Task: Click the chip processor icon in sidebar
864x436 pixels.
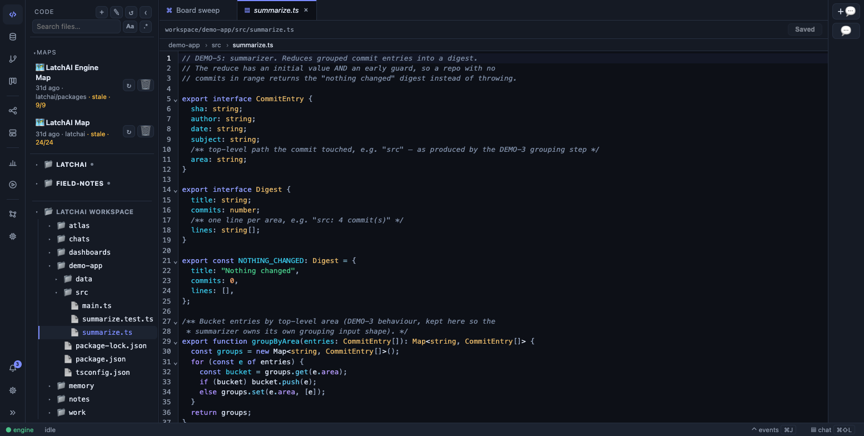Action: click(13, 236)
